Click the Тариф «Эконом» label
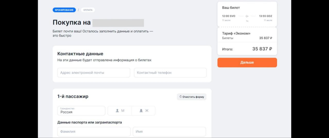Viewport: 329px width, 138px height. click(x=236, y=33)
